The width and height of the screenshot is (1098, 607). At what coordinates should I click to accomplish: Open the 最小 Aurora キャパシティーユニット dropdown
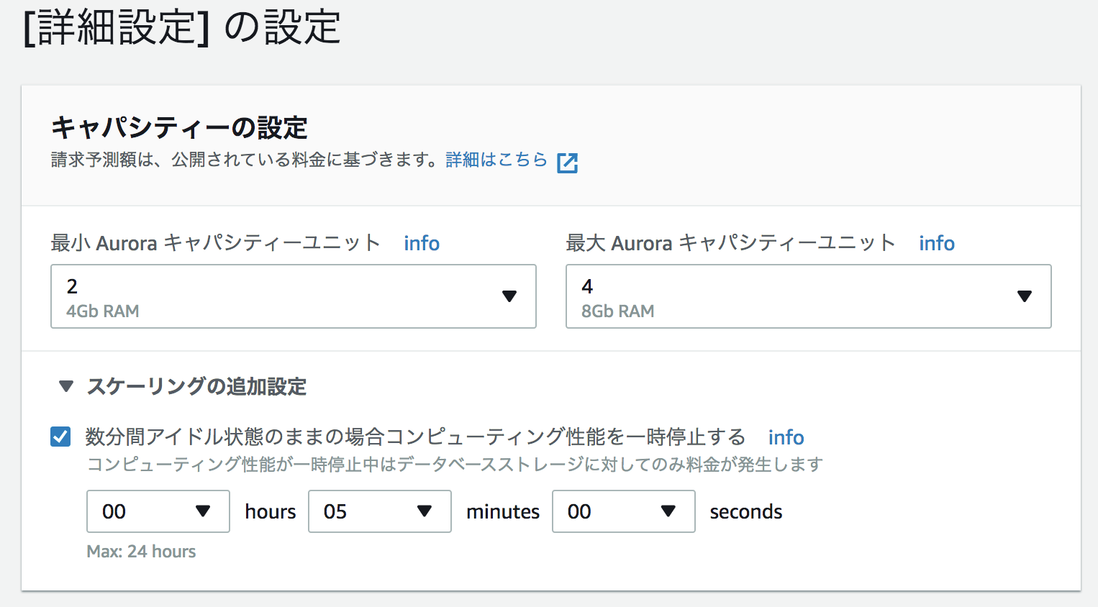(x=293, y=296)
